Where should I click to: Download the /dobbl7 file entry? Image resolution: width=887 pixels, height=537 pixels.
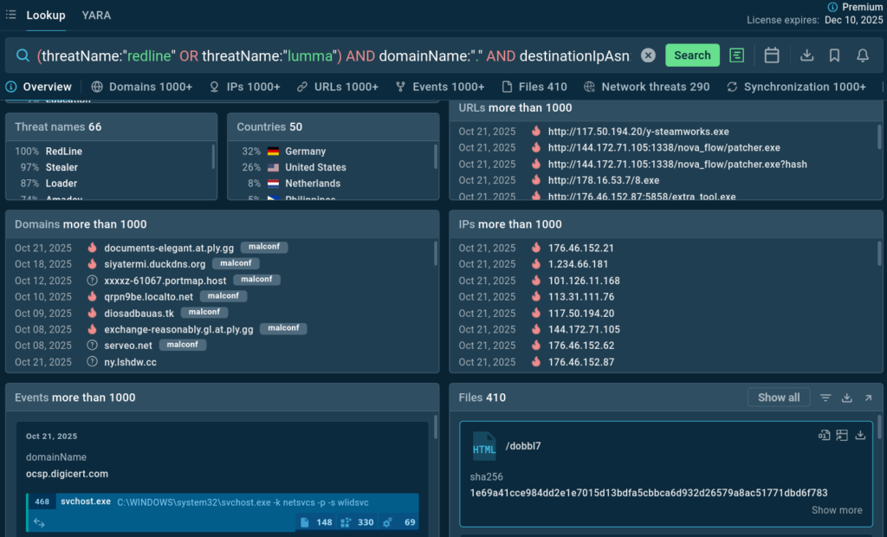pyautogui.click(x=860, y=436)
